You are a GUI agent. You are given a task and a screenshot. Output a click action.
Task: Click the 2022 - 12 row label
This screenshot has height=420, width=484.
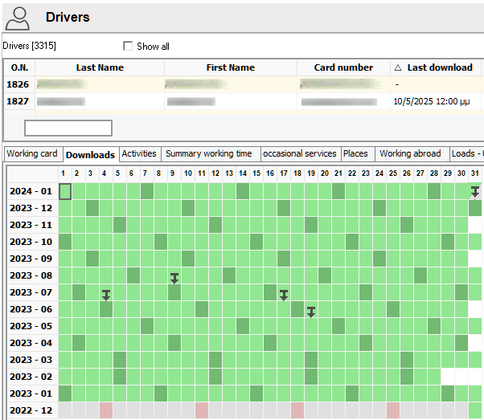tap(31, 410)
